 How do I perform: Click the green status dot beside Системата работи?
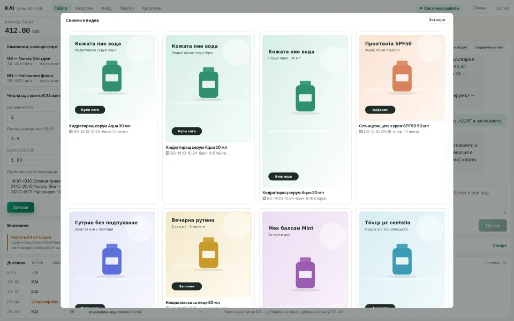click(421, 8)
